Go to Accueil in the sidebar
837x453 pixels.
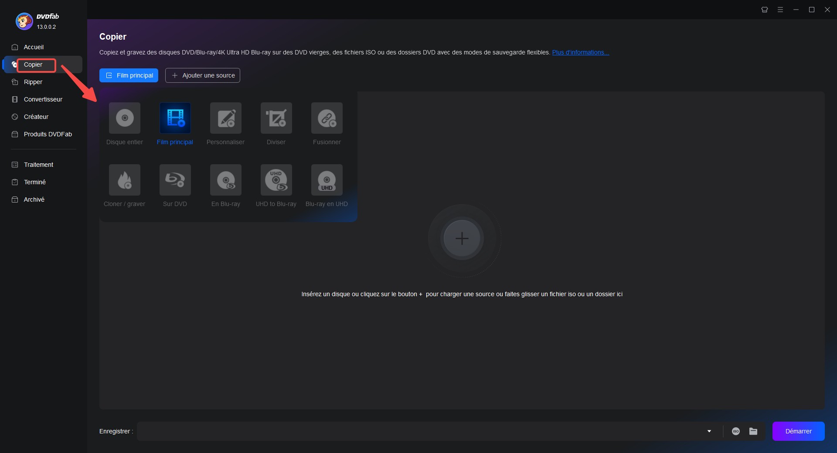(x=42, y=47)
